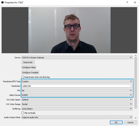The image size is (139, 126).
Task: Open YUV Color Space Default dropdown
Action: [77, 100]
